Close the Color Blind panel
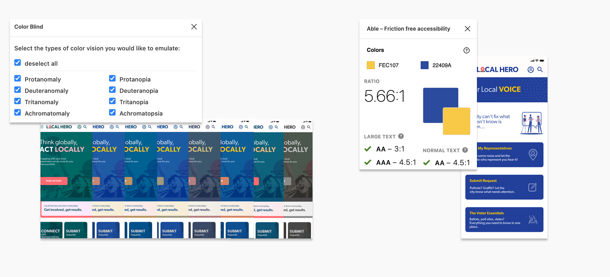 tap(194, 27)
